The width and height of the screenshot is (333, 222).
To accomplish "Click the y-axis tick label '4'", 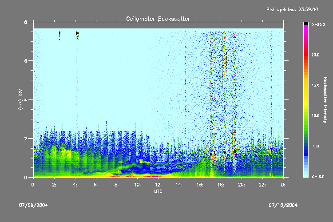I will coord(26,100).
